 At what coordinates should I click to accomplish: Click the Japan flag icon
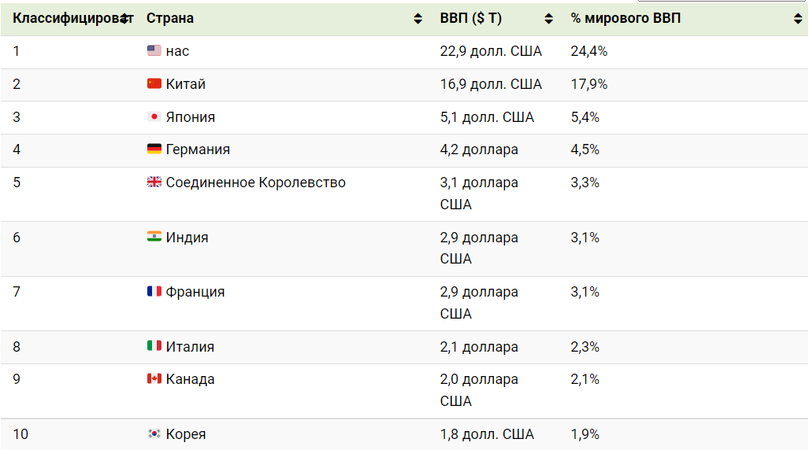[x=154, y=116]
